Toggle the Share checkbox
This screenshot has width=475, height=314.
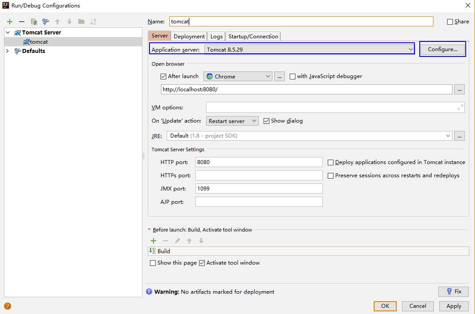(x=450, y=22)
